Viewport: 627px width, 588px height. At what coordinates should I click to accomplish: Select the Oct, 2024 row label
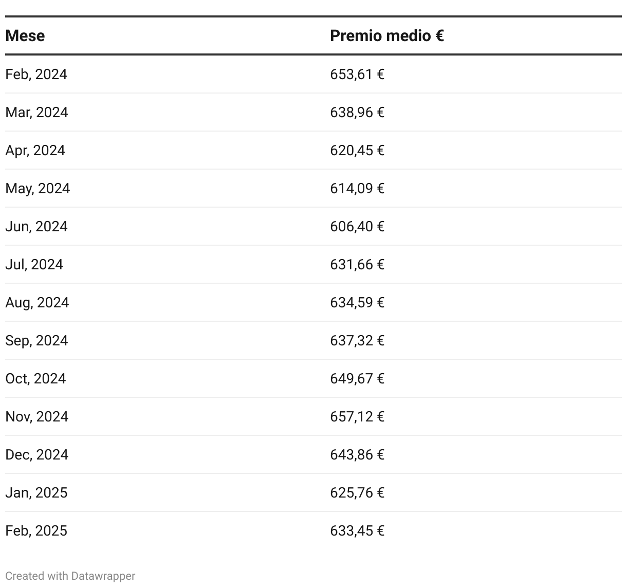click(36, 379)
